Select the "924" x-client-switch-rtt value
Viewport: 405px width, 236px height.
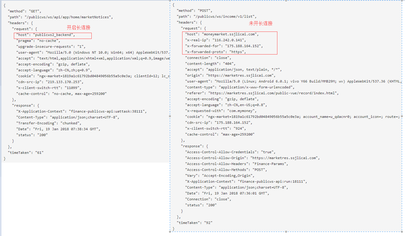tap(239, 128)
